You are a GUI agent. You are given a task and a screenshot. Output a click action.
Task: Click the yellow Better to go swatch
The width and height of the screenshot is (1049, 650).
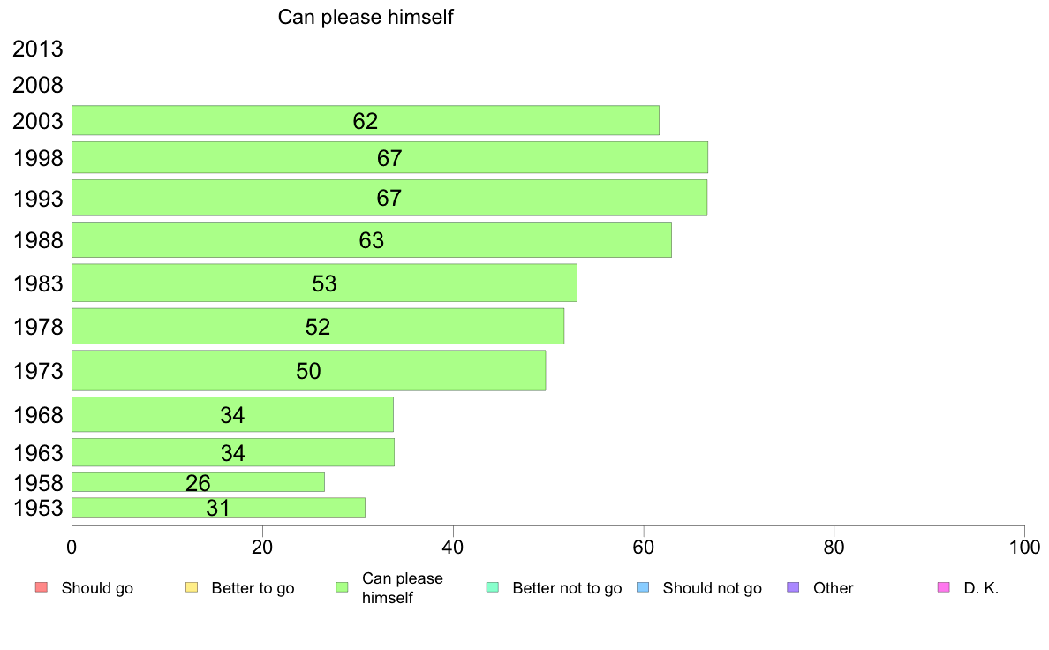point(192,588)
